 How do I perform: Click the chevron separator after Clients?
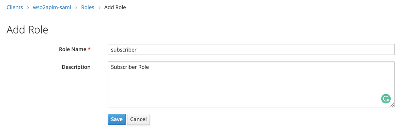coord(28,7)
